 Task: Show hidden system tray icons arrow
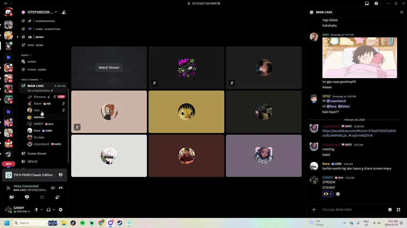pos(344,223)
